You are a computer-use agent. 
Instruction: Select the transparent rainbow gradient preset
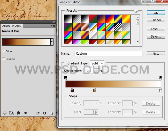[x=110, y=27]
